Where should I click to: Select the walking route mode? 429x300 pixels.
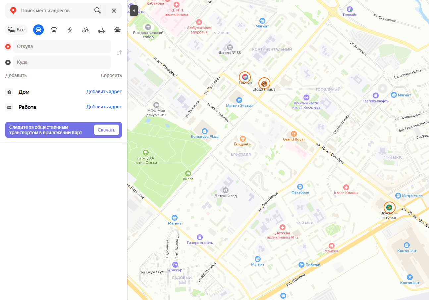70,30
